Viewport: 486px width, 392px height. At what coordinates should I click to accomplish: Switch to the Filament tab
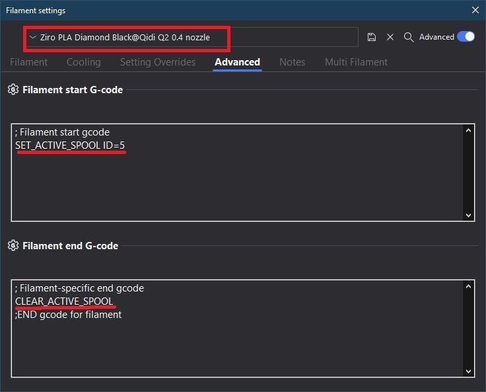pos(28,62)
